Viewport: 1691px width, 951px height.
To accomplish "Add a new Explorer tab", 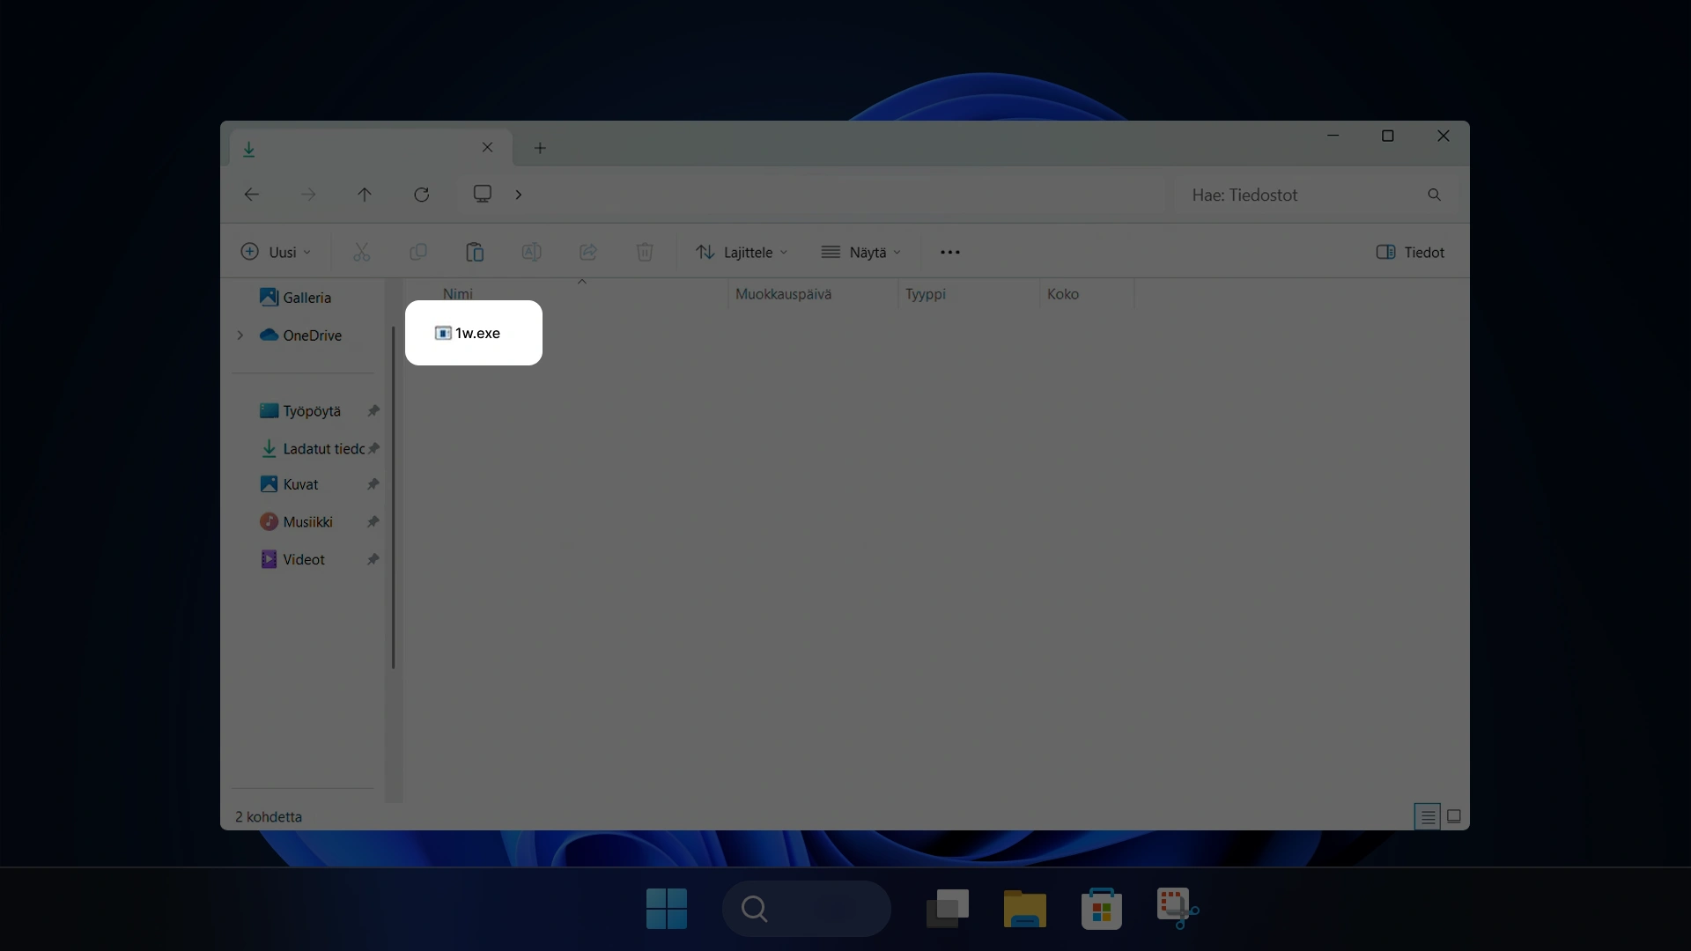I will point(540,148).
